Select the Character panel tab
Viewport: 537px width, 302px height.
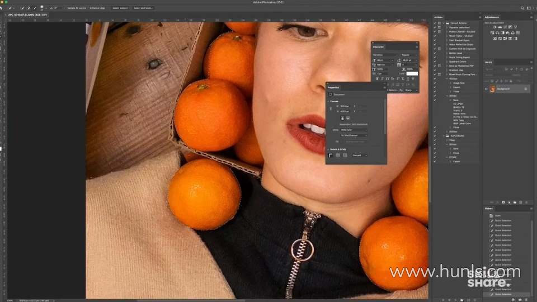(x=379, y=47)
